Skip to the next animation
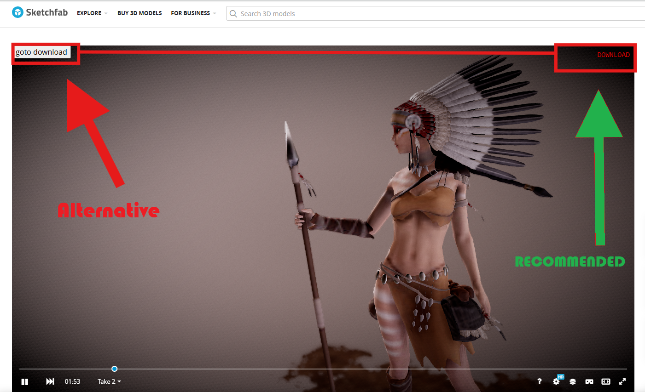Viewport: 645px width, 392px height. pos(50,381)
